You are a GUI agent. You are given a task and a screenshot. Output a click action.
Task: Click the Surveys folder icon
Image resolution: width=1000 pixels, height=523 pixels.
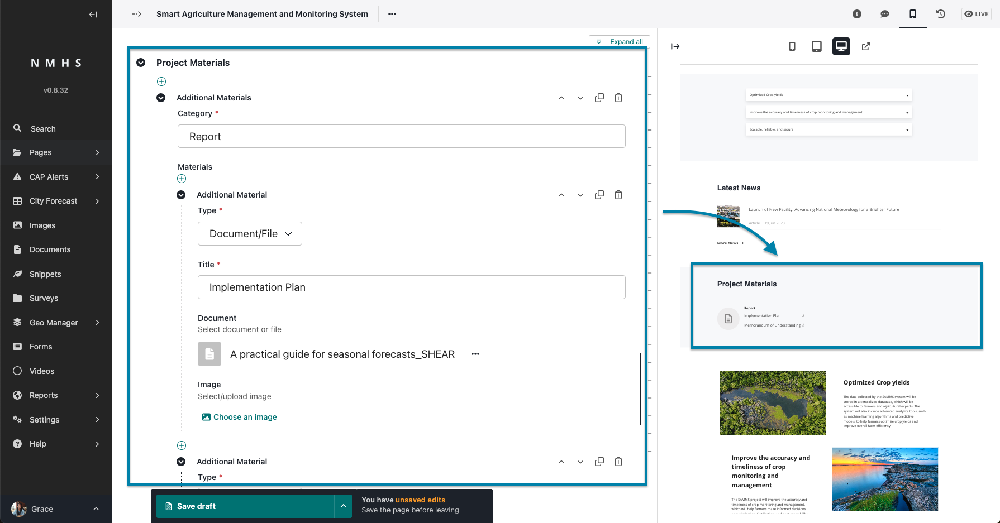pyautogui.click(x=17, y=298)
